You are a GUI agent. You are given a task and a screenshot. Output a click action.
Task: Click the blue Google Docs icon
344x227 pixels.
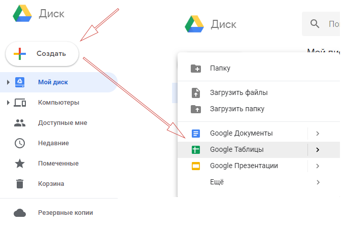click(x=196, y=134)
